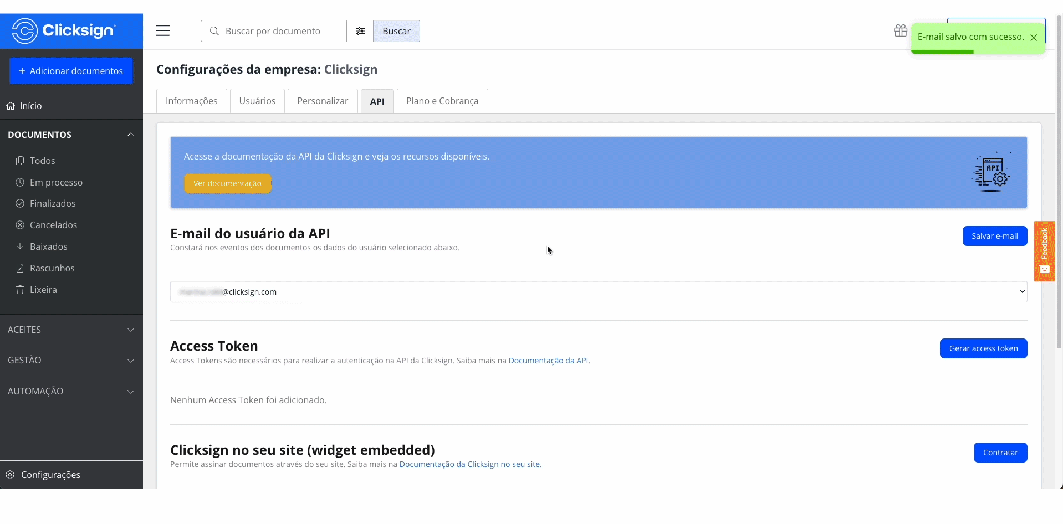Open Configurações at sidebar bottom
The width and height of the screenshot is (1063, 524).
tap(50, 475)
